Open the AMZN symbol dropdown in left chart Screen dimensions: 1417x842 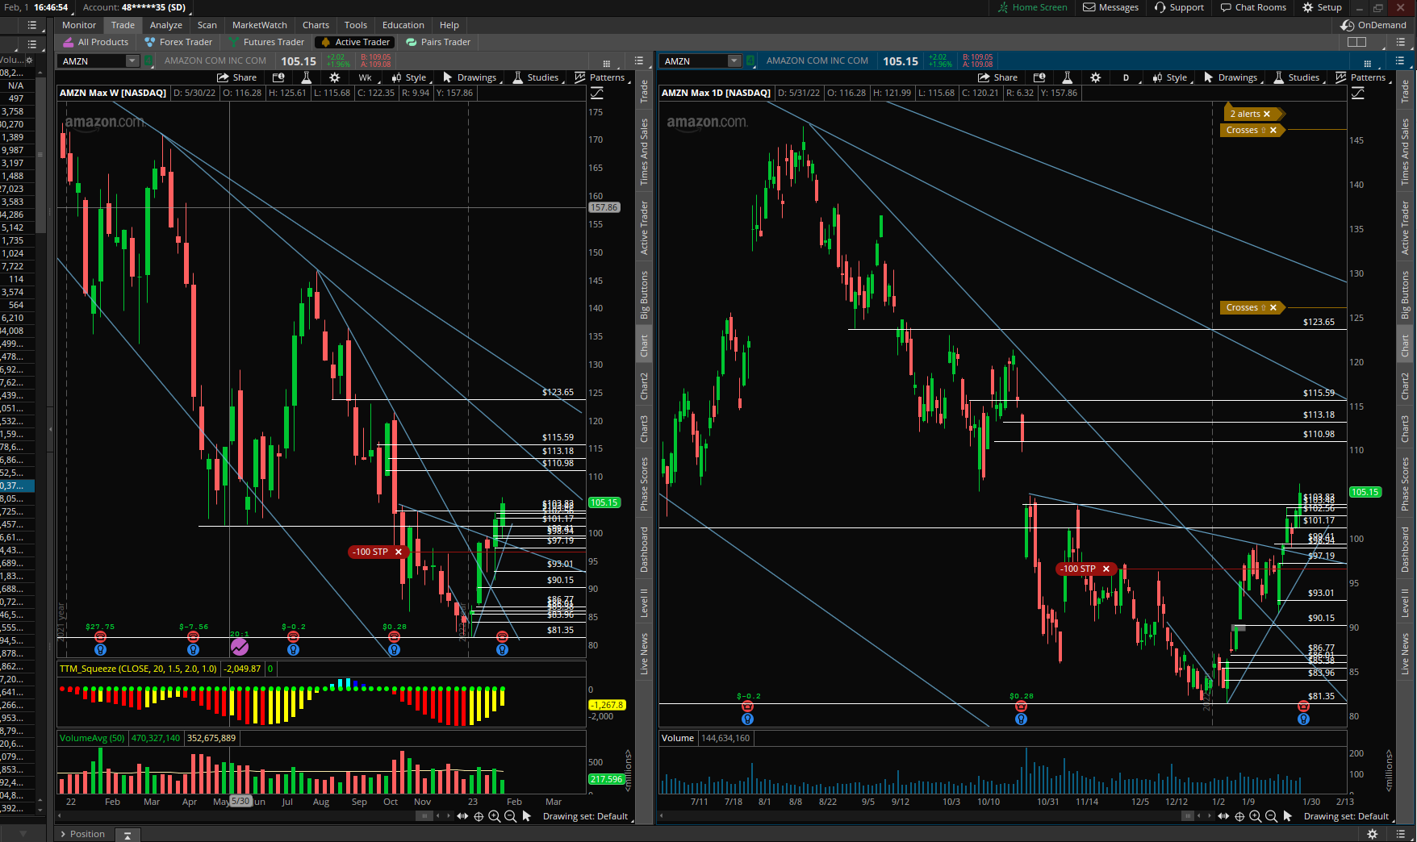132,60
